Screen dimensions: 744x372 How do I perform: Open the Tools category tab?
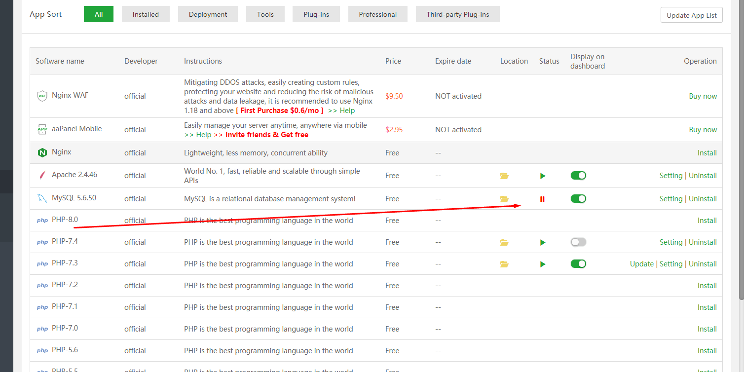[265, 14]
